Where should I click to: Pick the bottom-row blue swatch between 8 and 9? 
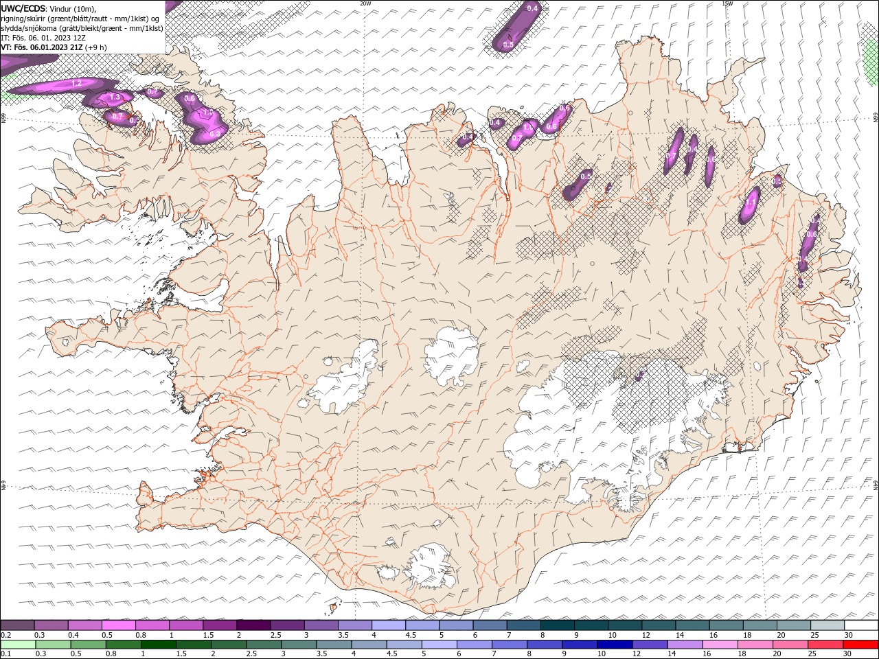click(x=545, y=645)
